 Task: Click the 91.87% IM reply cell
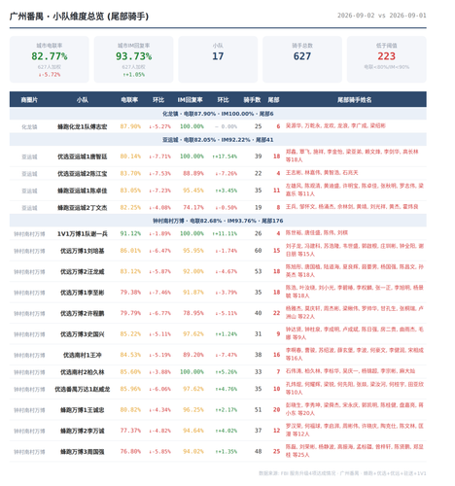[x=193, y=293]
